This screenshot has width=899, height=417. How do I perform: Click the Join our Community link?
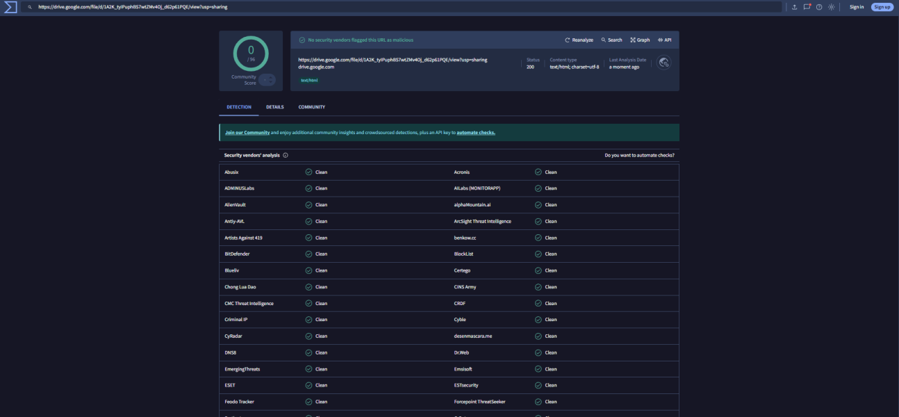(247, 133)
